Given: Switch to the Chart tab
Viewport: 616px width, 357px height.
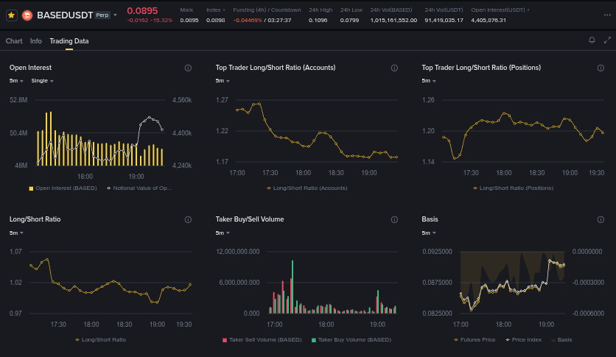Looking at the screenshot, I should (14, 41).
